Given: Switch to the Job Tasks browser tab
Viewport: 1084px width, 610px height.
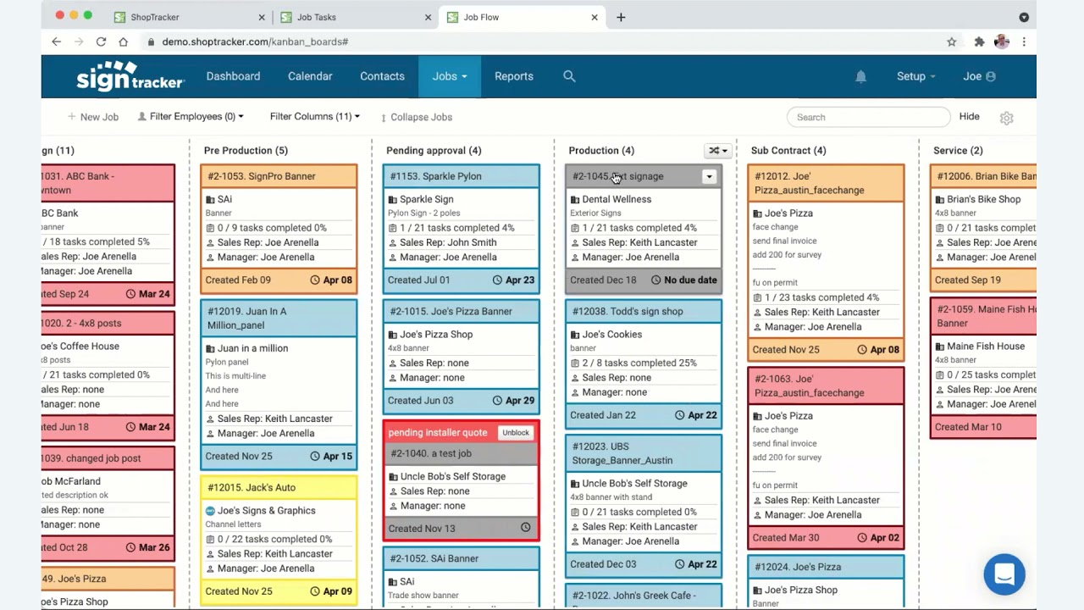Looking at the screenshot, I should (356, 17).
